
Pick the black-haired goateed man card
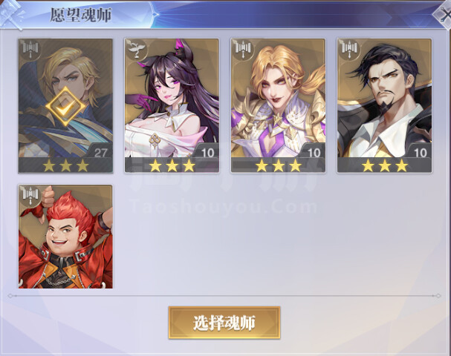click(384, 105)
